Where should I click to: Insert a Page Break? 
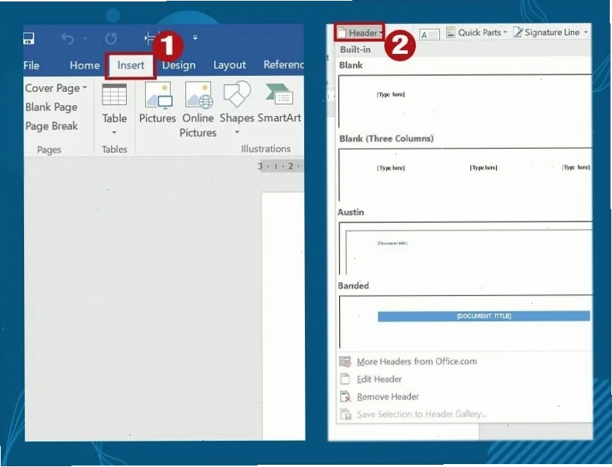tap(52, 126)
